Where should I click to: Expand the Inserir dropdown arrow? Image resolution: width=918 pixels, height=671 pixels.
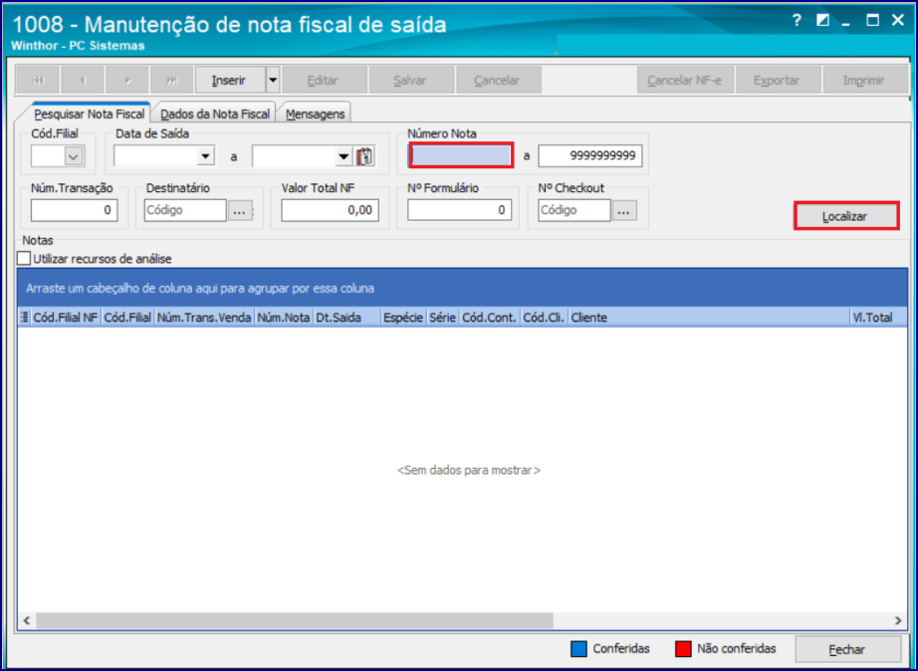click(x=273, y=81)
